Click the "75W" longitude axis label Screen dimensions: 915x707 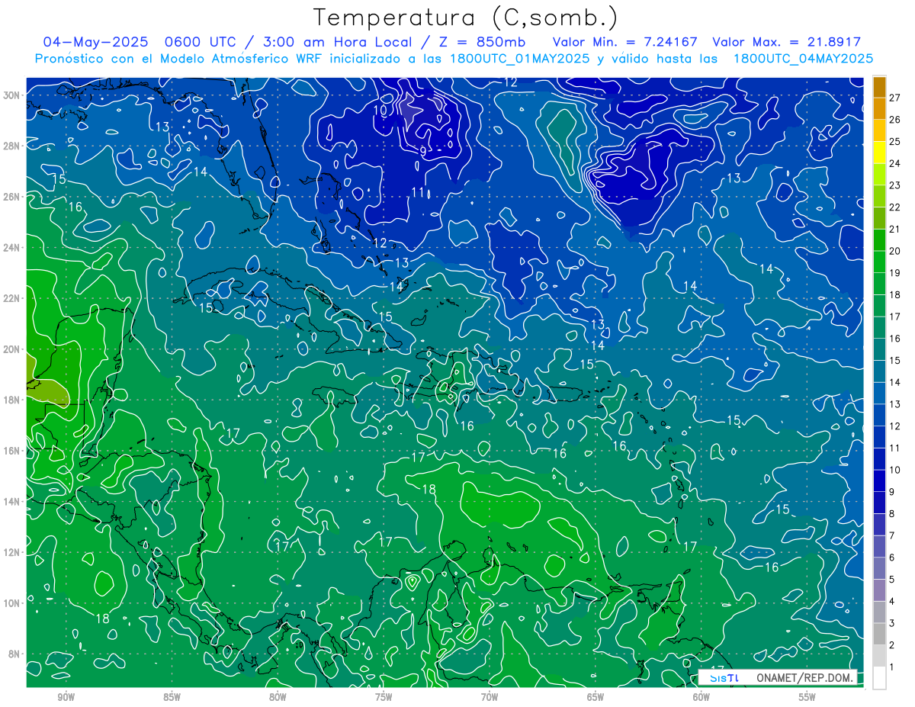384,697
